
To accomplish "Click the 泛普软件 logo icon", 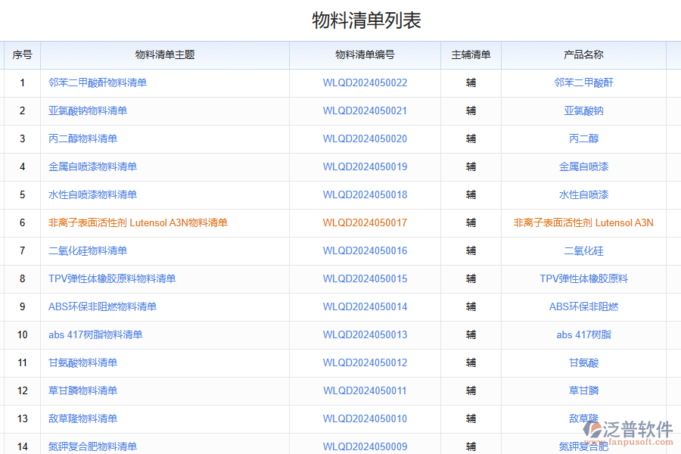I will 594,430.
